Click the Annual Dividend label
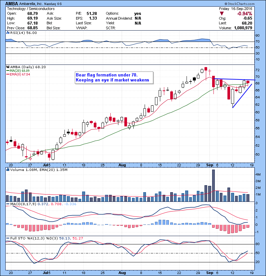 click(x=119, y=18)
